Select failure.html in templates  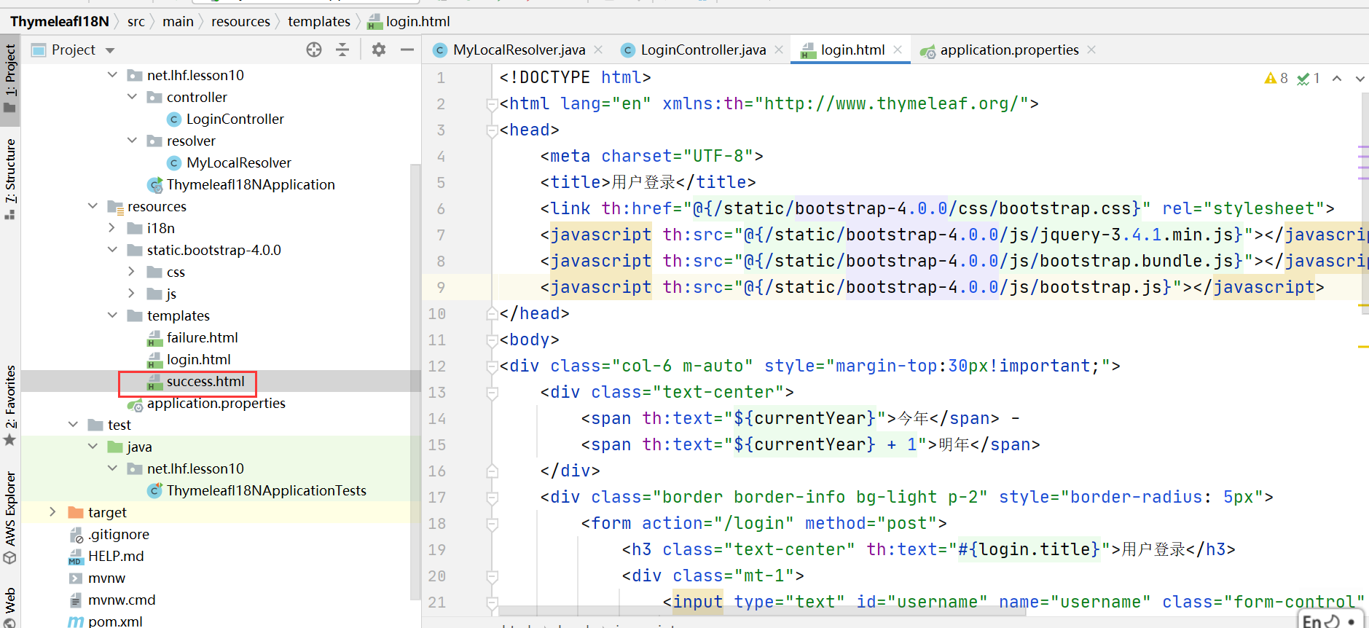(x=202, y=337)
